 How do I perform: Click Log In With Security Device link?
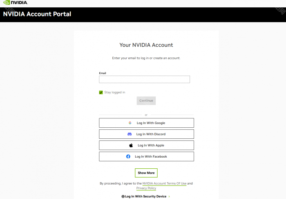tap(146, 197)
